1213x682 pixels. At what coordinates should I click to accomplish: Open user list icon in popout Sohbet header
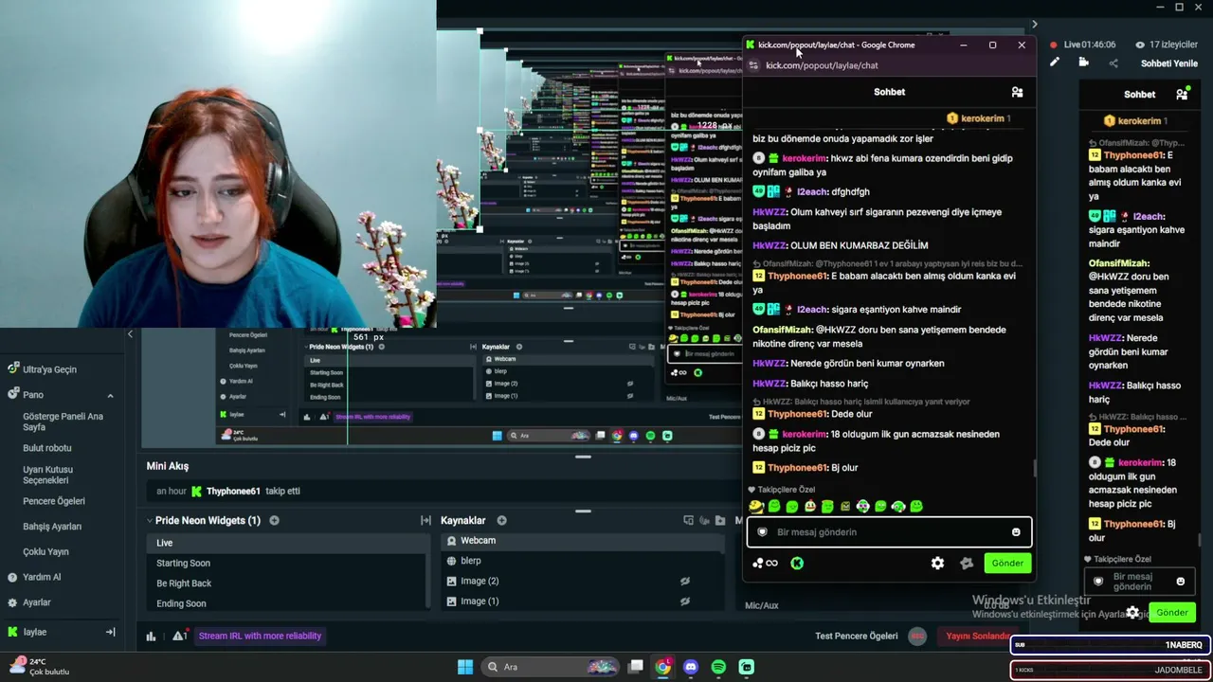tap(1017, 92)
